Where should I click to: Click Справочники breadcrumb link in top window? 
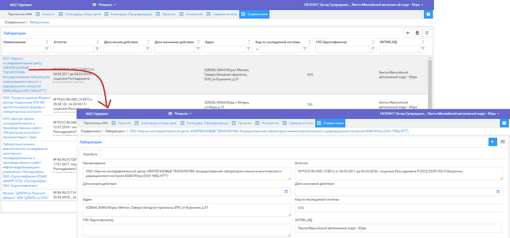(15, 22)
